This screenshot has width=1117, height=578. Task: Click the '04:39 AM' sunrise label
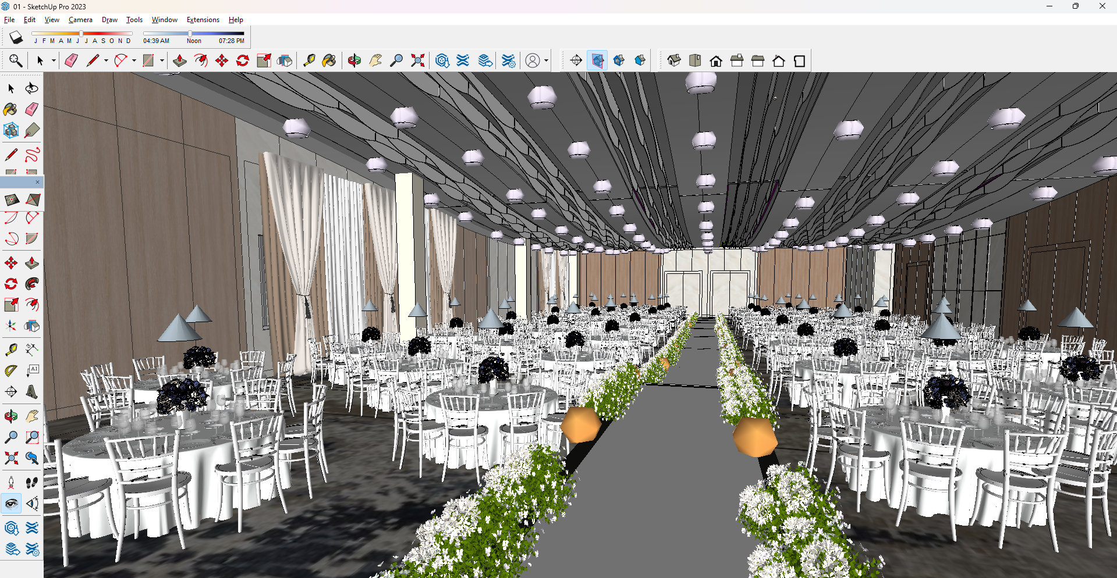[x=156, y=41]
